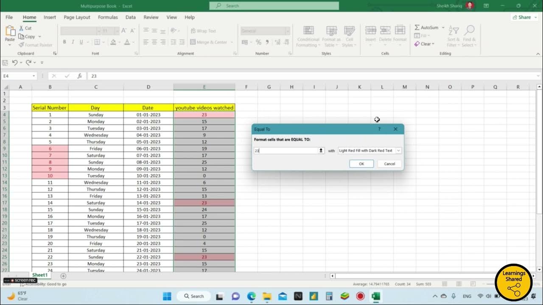This screenshot has width=543, height=305.
Task: Click the help question mark in dialog
Action: (x=379, y=129)
